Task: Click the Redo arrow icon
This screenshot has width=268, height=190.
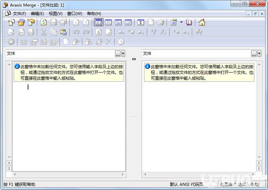Action: pos(86,32)
